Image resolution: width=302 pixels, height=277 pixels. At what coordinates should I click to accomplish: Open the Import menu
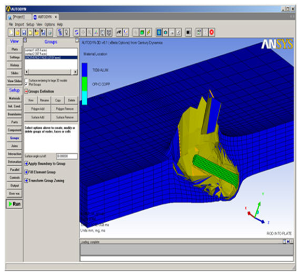pyautogui.click(x=19, y=25)
